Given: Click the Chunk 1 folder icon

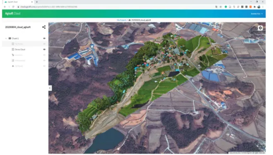Looking at the screenshot, I should point(10,38).
